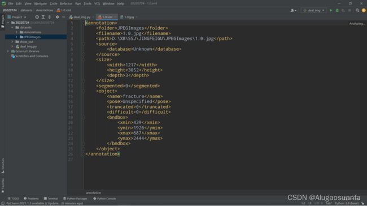Expand the show_out folder arrow
Viewport: 367px width, 206px height.
[x=12, y=42]
